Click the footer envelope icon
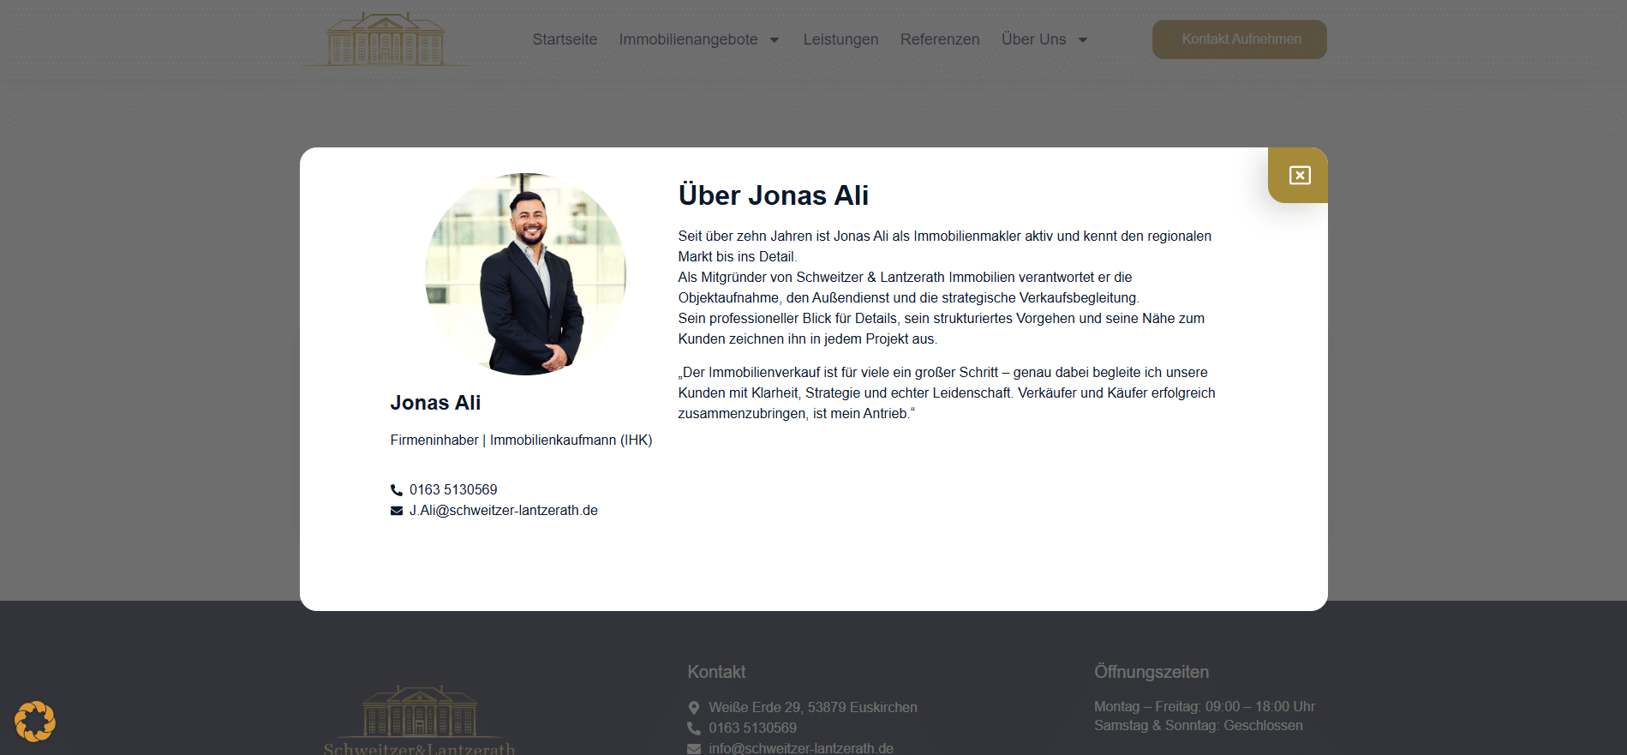 [694, 748]
